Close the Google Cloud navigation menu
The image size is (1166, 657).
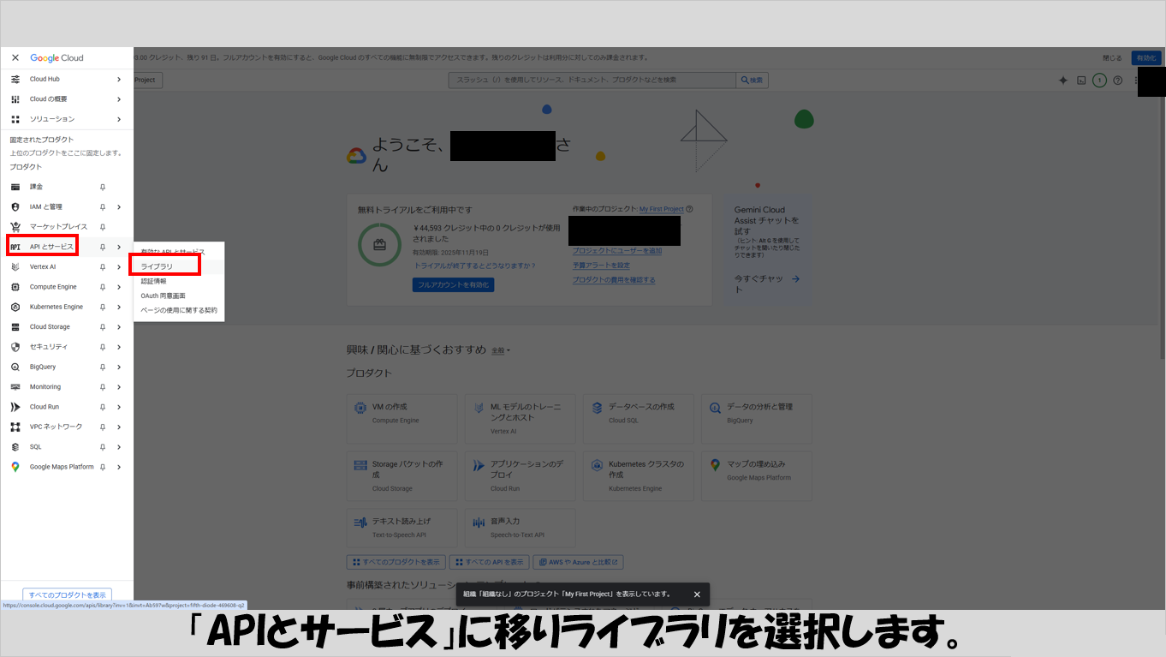(x=15, y=58)
